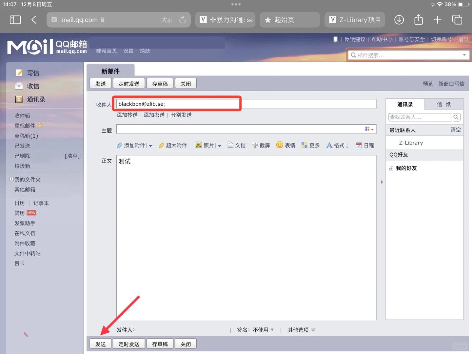Click the top 定时发送 button

tap(129, 84)
